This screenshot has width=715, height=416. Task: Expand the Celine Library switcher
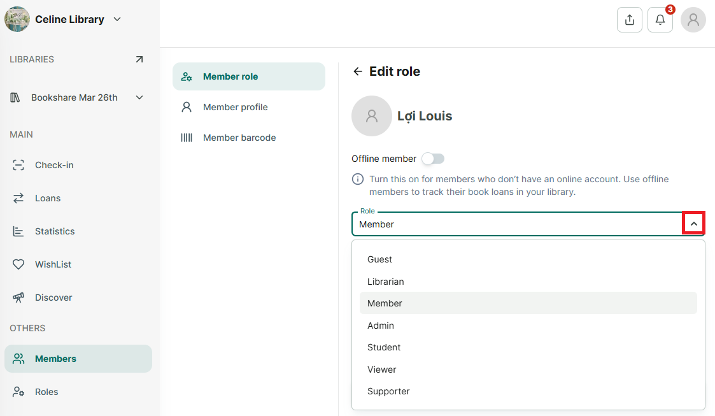[x=117, y=19]
